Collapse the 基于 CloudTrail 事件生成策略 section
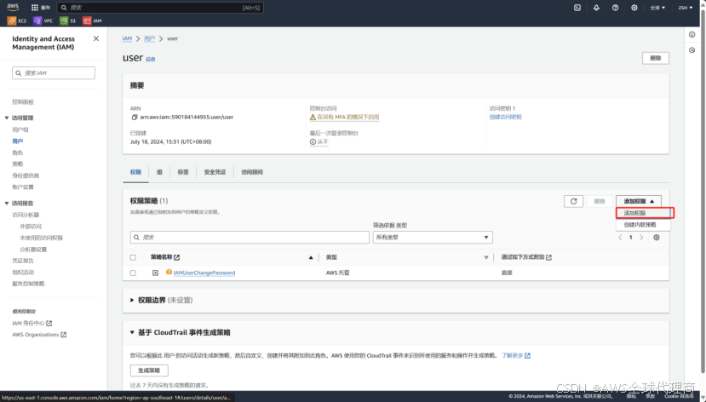 click(132, 332)
